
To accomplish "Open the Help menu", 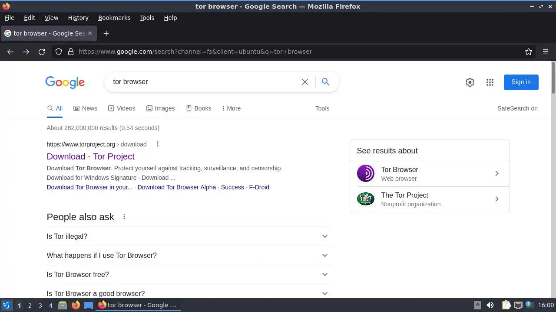I will [170, 18].
